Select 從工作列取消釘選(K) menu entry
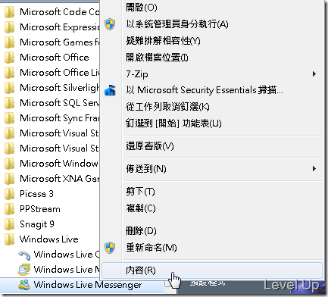This screenshot has height=297, width=328. pyautogui.click(x=212, y=107)
